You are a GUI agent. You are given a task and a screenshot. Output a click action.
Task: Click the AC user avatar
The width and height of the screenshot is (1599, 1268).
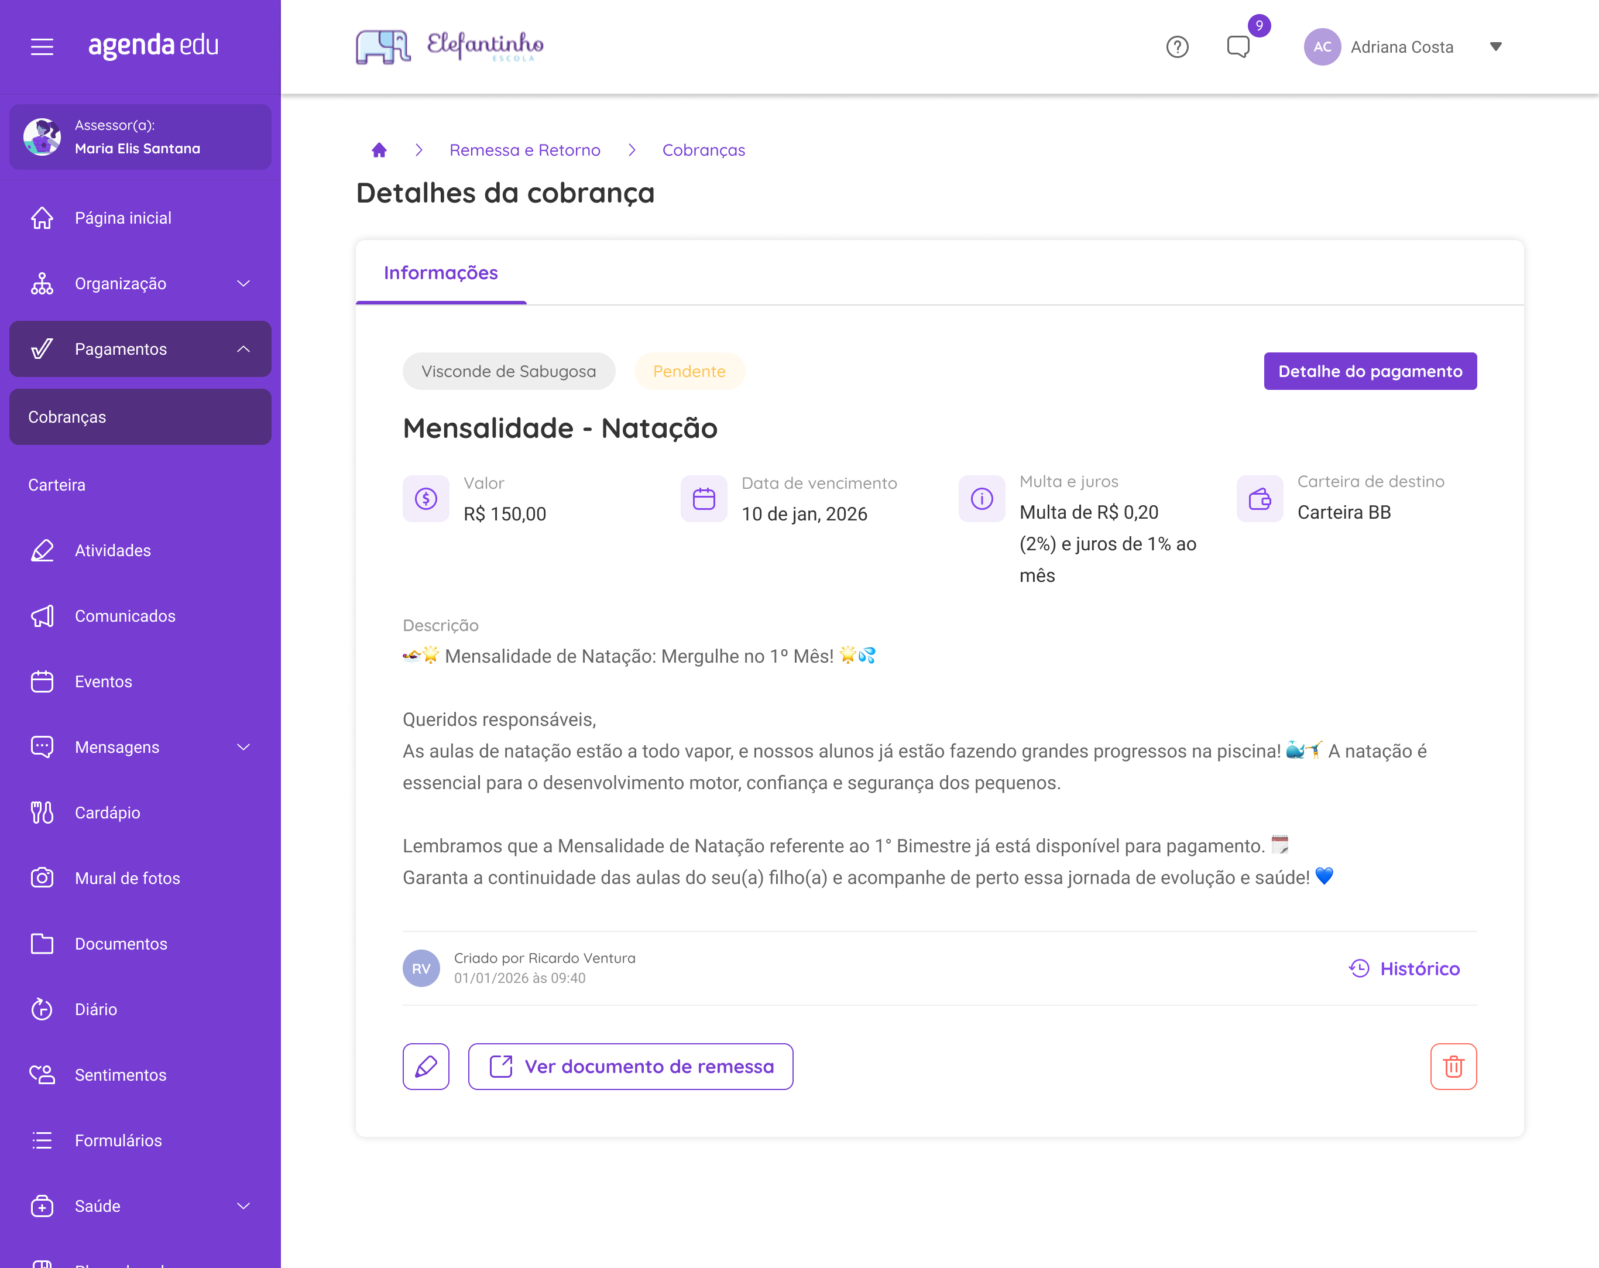(1322, 47)
